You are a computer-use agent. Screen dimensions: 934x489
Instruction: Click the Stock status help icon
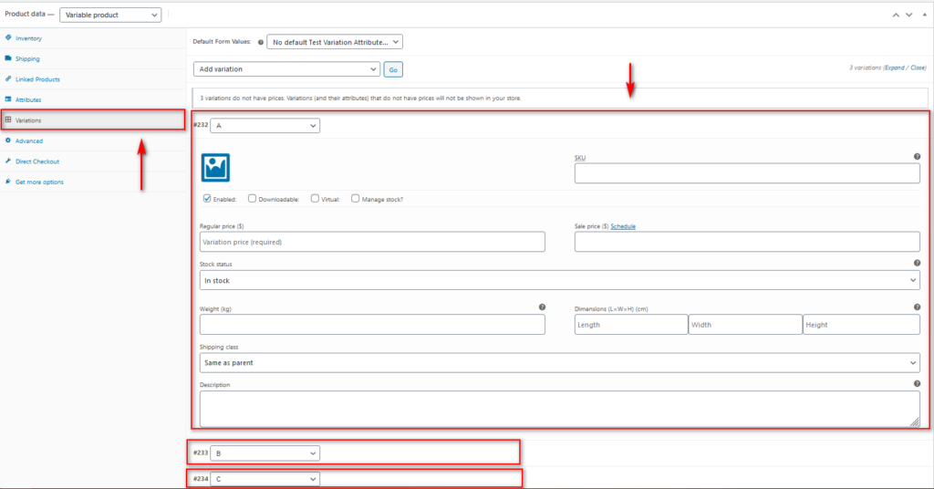pyautogui.click(x=917, y=263)
